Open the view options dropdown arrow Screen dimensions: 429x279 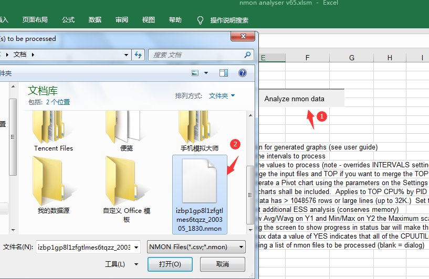coord(206,73)
